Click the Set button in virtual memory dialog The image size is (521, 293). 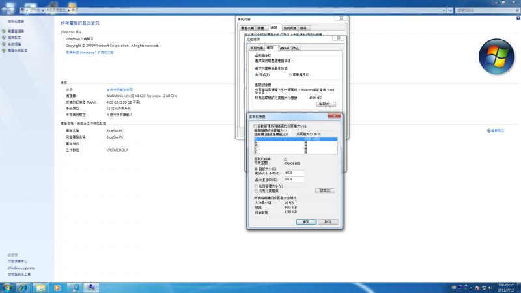coord(325,190)
